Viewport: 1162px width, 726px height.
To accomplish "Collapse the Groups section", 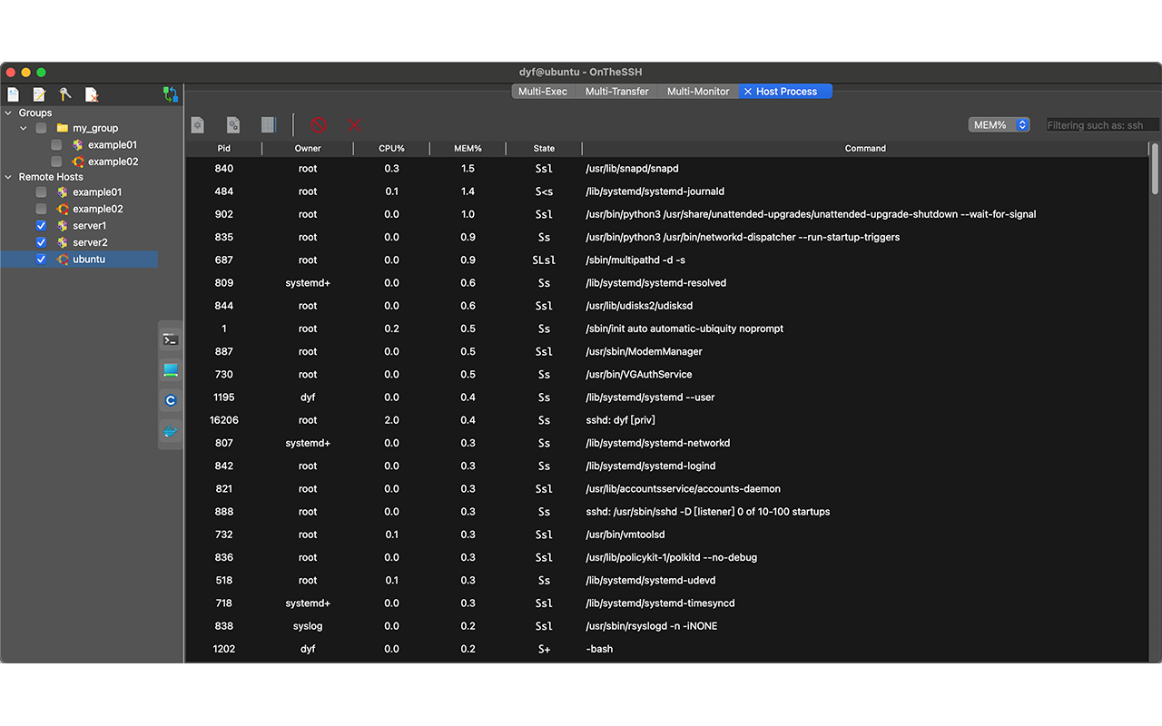I will click(x=9, y=113).
